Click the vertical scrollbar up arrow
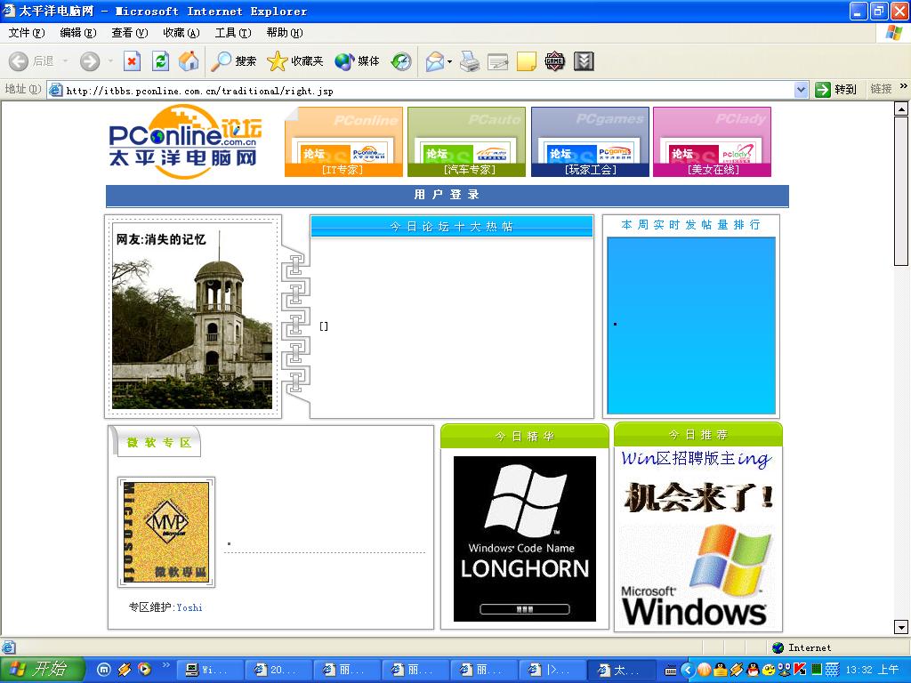911x683 pixels. coord(900,108)
